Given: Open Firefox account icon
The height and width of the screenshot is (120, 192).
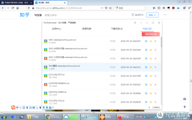Looking at the screenshot, I should [164, 8].
